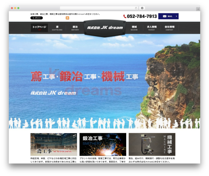Click the browser address bar
The height and width of the screenshot is (176, 209).
pyautogui.click(x=99, y=8)
